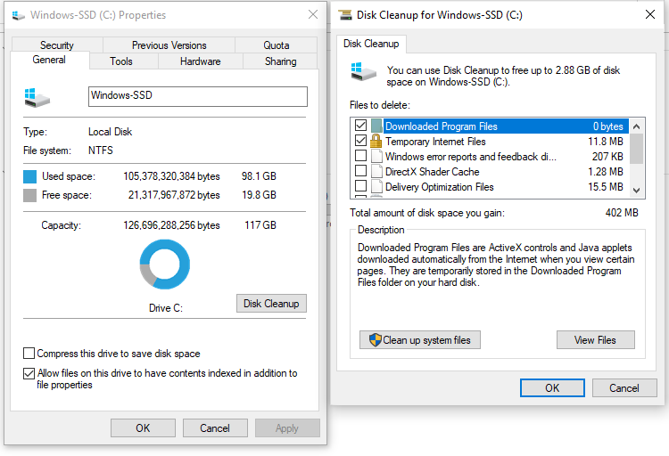Disable indexing of file contents on this drive
This screenshot has width=669, height=456.
coord(29,374)
